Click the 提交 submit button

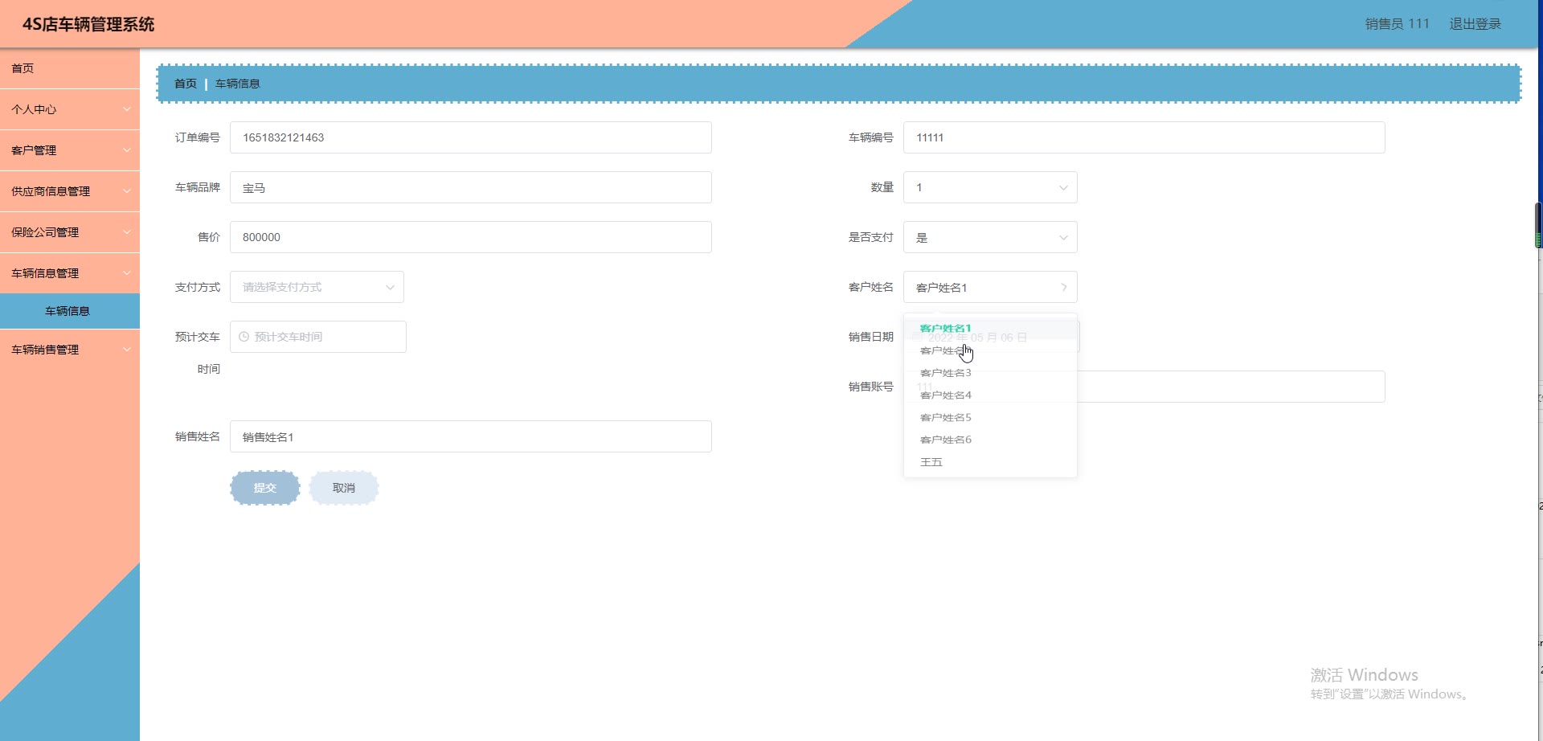click(265, 488)
